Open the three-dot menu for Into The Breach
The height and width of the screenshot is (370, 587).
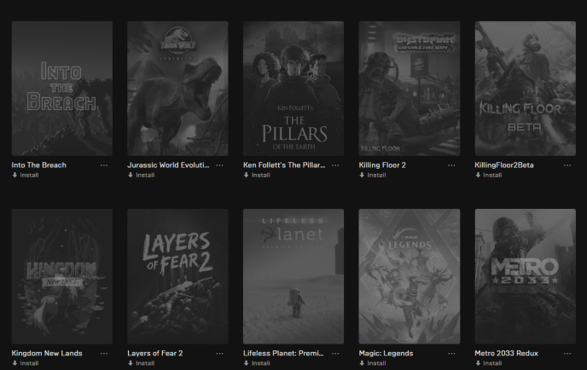coord(104,165)
